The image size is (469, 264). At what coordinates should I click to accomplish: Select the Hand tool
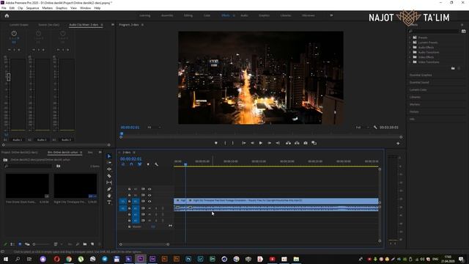point(109,196)
